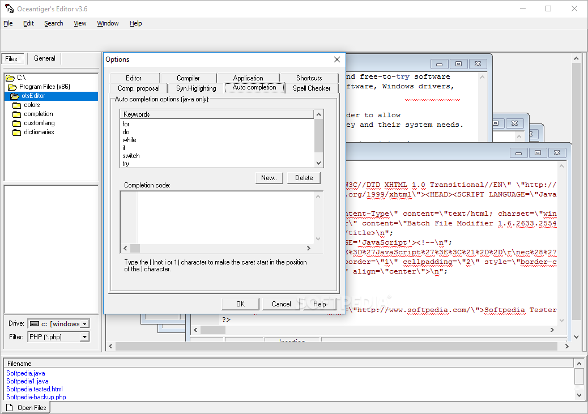
Task: Select the 'switch' keyword
Action: [131, 156]
